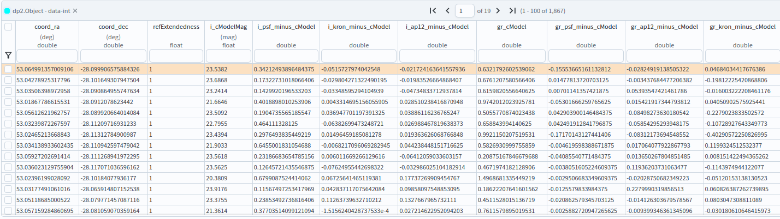Select cell value -0.0762495544269832

point(352,167)
